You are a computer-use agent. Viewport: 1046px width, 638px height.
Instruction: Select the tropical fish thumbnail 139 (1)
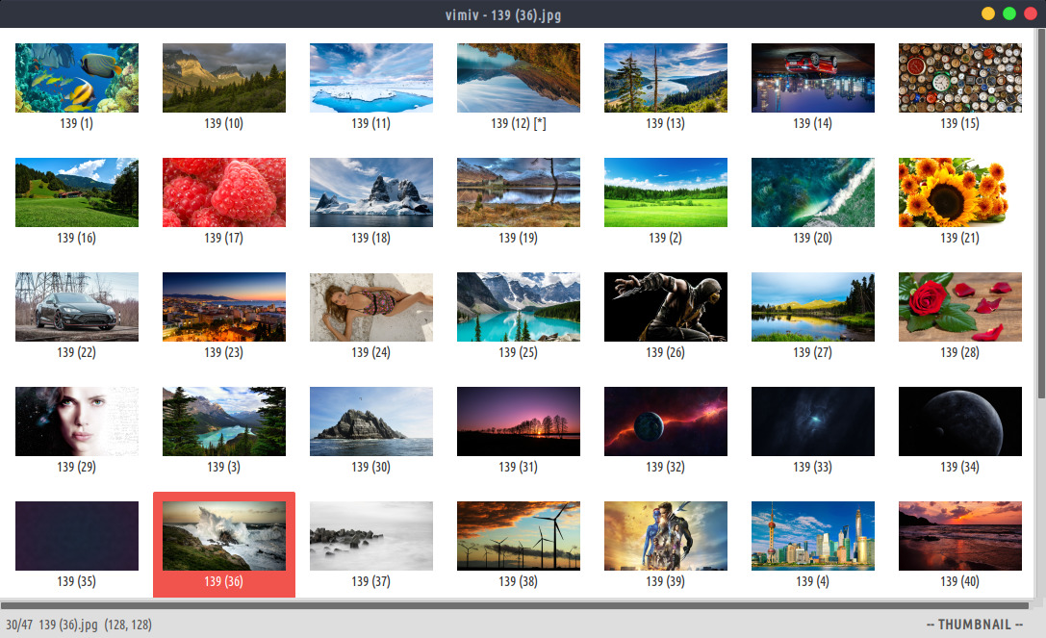[77, 78]
